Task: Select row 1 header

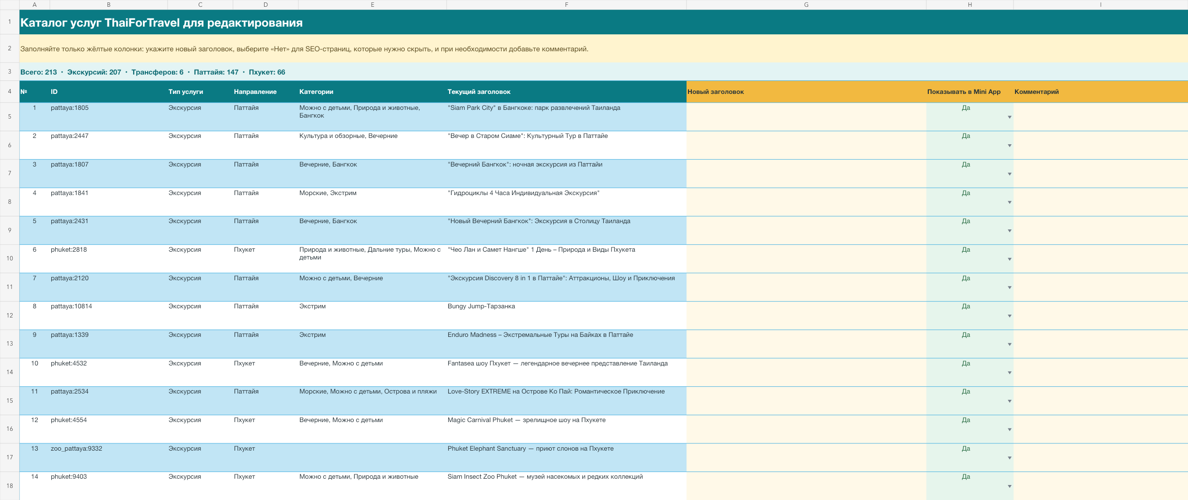Action: (10, 22)
